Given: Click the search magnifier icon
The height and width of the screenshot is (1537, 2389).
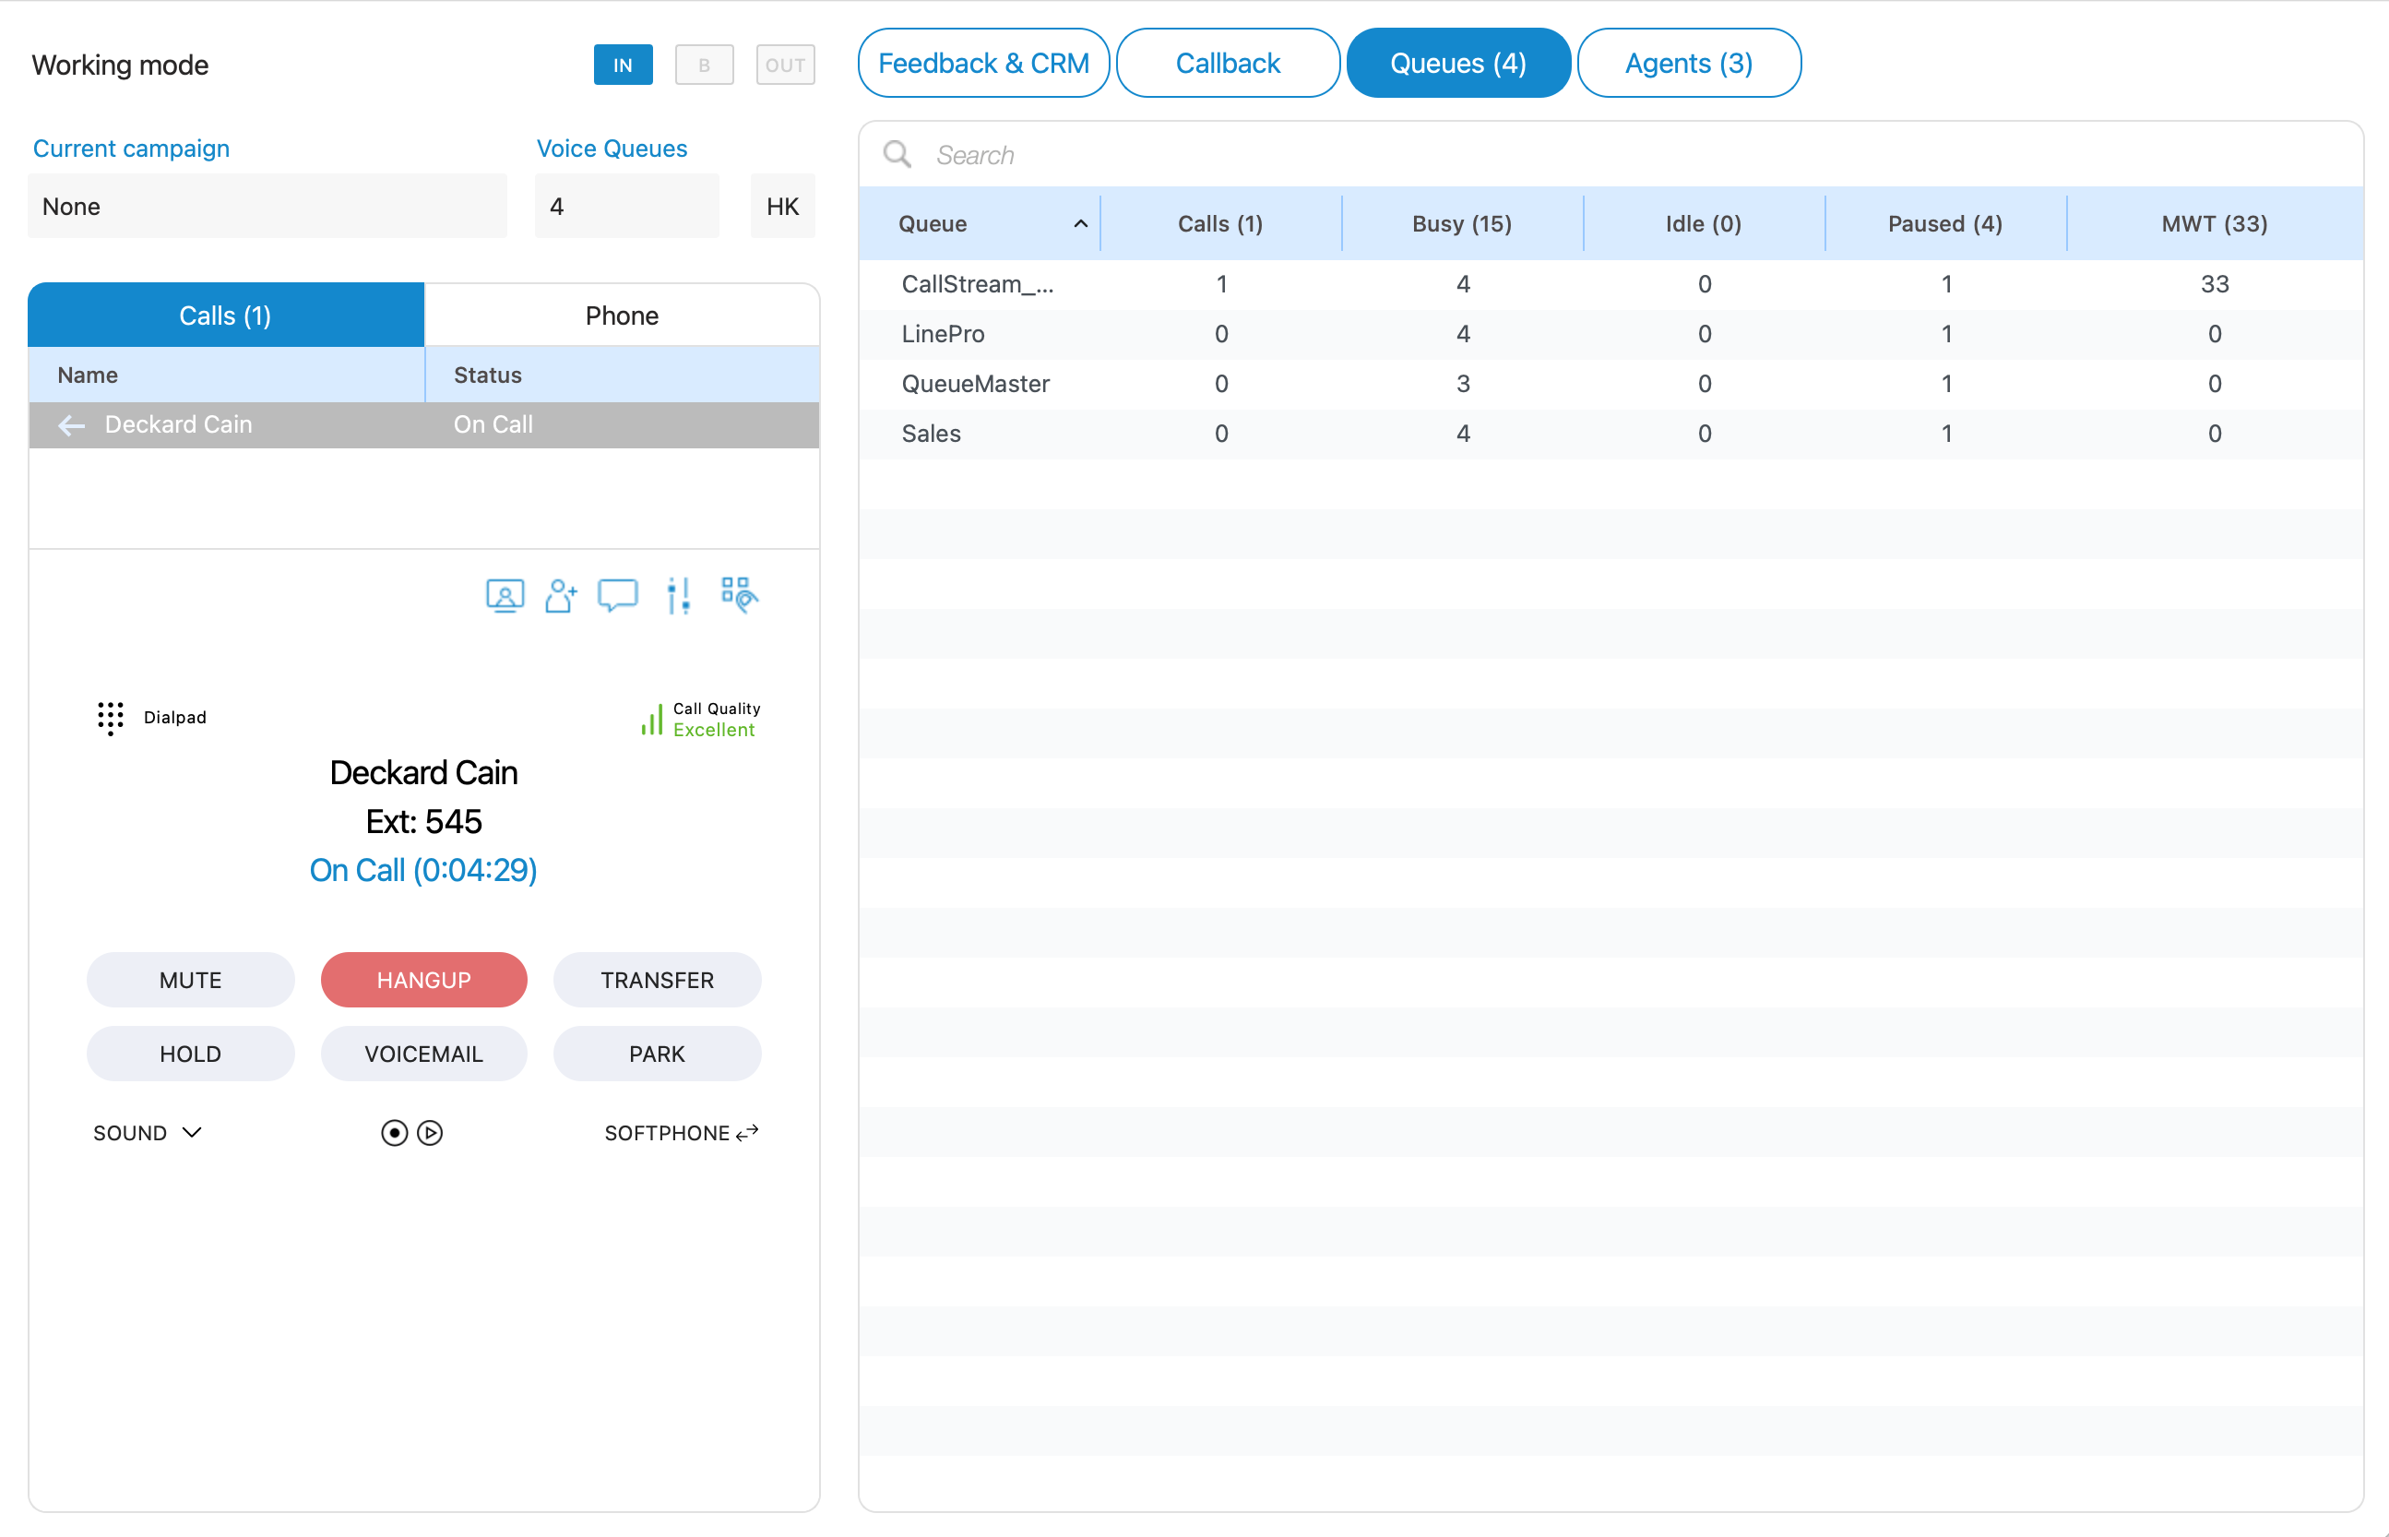Looking at the screenshot, I should tap(897, 155).
